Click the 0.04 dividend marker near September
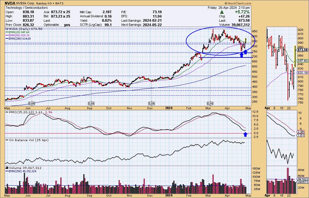The height and width of the screenshot is (198, 309). point(91,104)
